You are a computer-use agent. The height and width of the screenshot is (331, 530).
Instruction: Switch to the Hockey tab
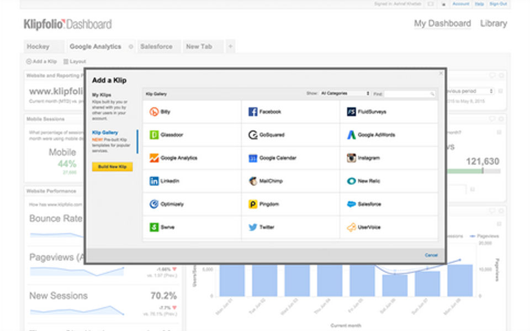click(x=44, y=46)
